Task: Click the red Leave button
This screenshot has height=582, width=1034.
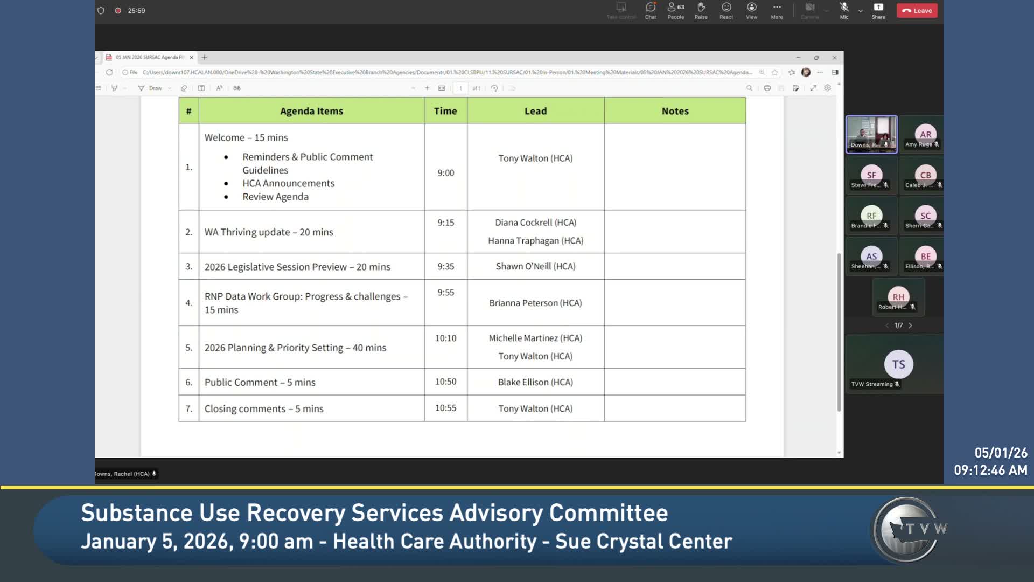Action: click(x=917, y=11)
